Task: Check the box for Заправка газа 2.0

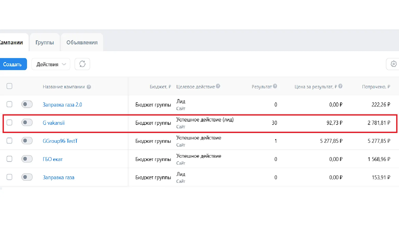Action: 10,104
